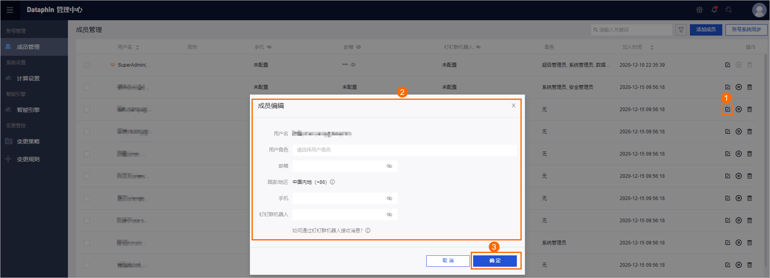Viewport: 770px width, 278px height.
Task: Click the 成员编辑 dialog title
Action: coord(271,106)
